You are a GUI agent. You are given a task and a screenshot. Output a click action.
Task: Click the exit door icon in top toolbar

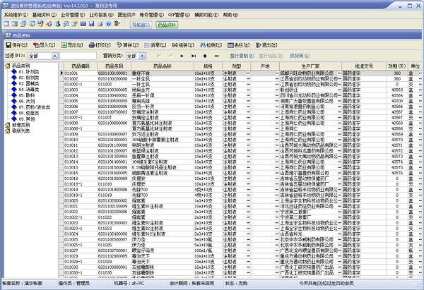point(117,24)
